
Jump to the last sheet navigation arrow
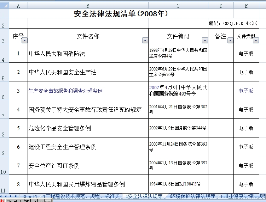coord(16,196)
